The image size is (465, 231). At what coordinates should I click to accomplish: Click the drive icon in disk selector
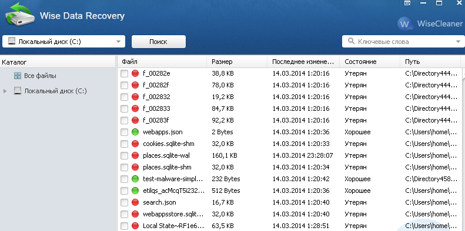tap(12, 42)
